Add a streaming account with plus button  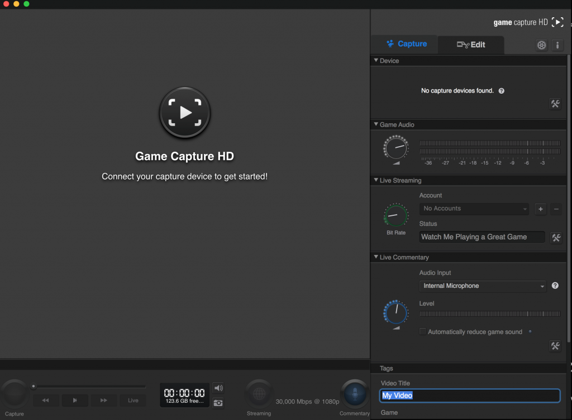541,209
